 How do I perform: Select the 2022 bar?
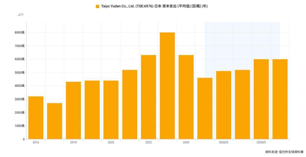coord(148,97)
